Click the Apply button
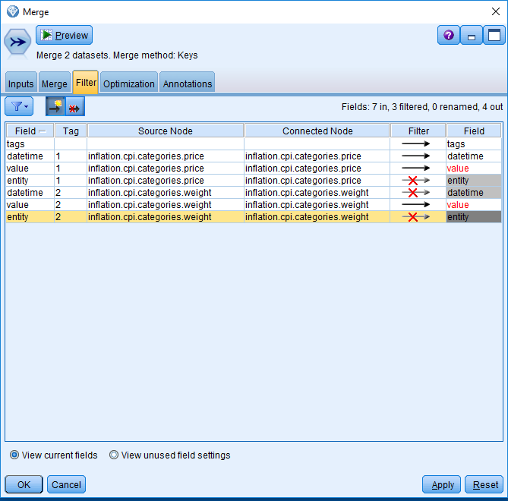The width and height of the screenshot is (508, 501). pos(441,484)
